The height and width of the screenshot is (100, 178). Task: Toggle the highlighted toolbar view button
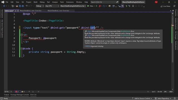pyautogui.click(x=122, y=6)
